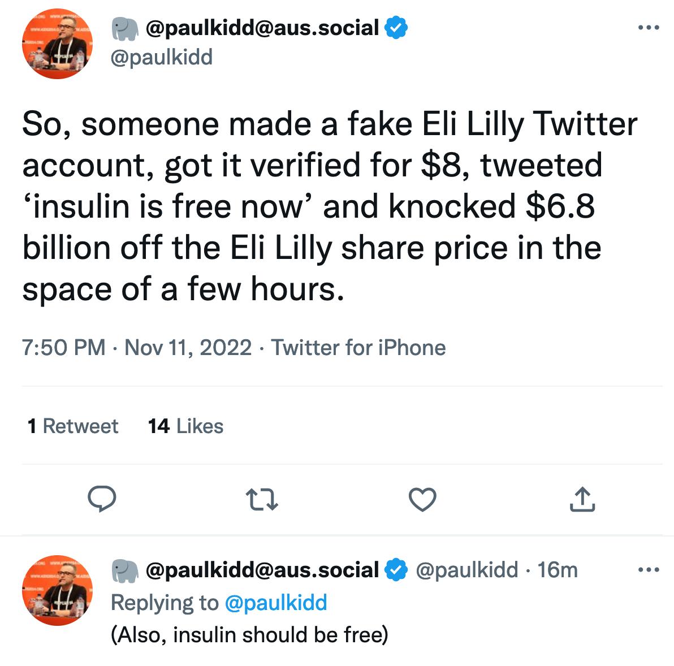Screen dimensions: 674x666
Task: Open the three-dot menu on the reply
Action: point(648,570)
